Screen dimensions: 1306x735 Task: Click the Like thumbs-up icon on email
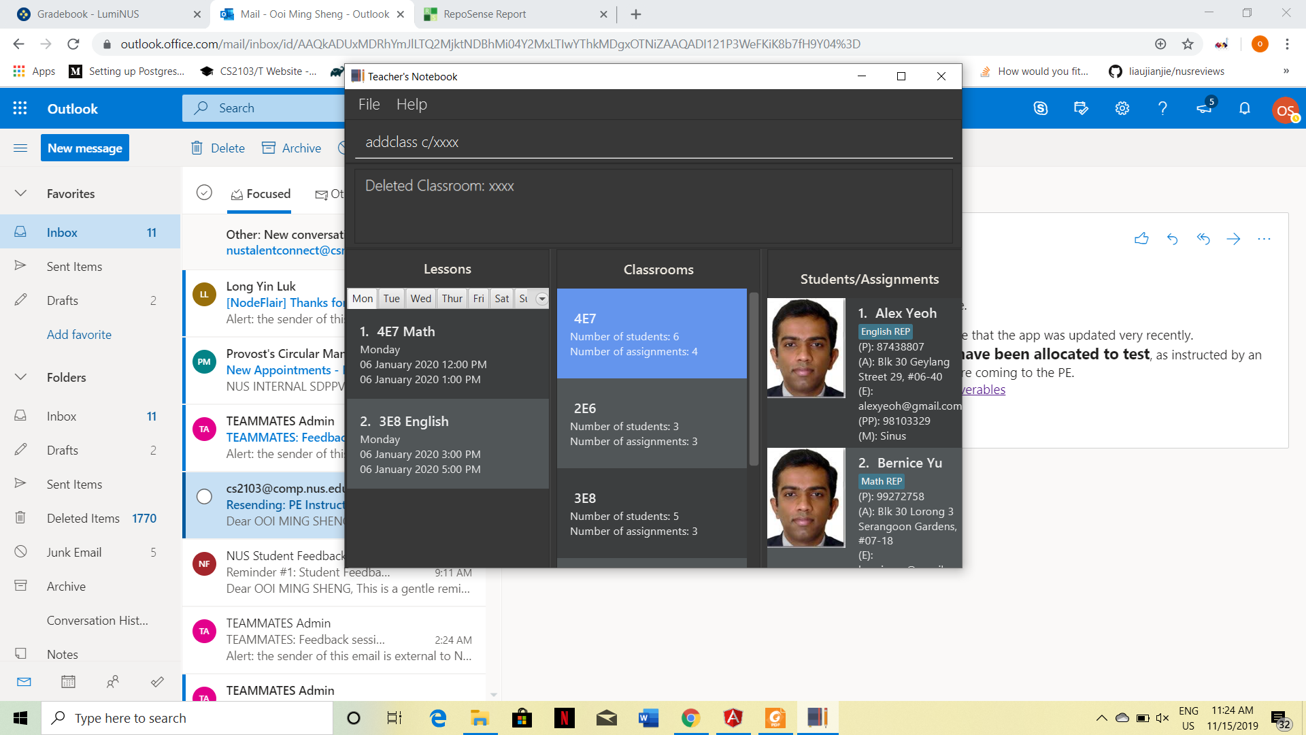point(1141,239)
